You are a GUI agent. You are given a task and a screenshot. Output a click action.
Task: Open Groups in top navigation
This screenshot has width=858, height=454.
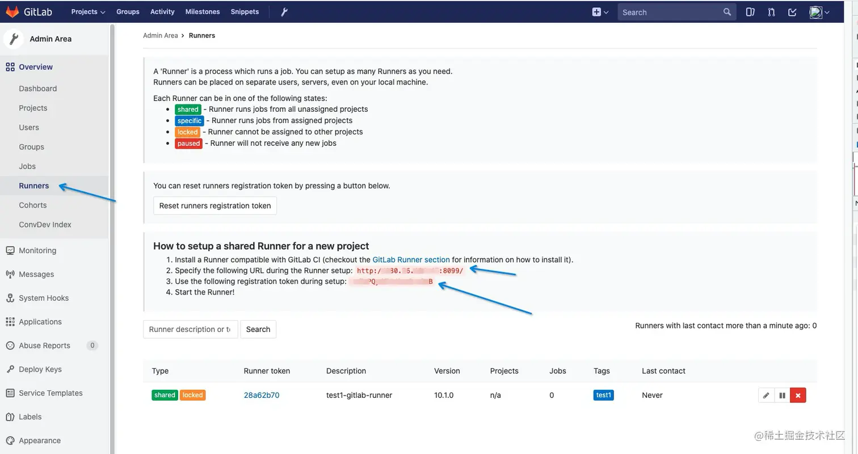tap(128, 11)
